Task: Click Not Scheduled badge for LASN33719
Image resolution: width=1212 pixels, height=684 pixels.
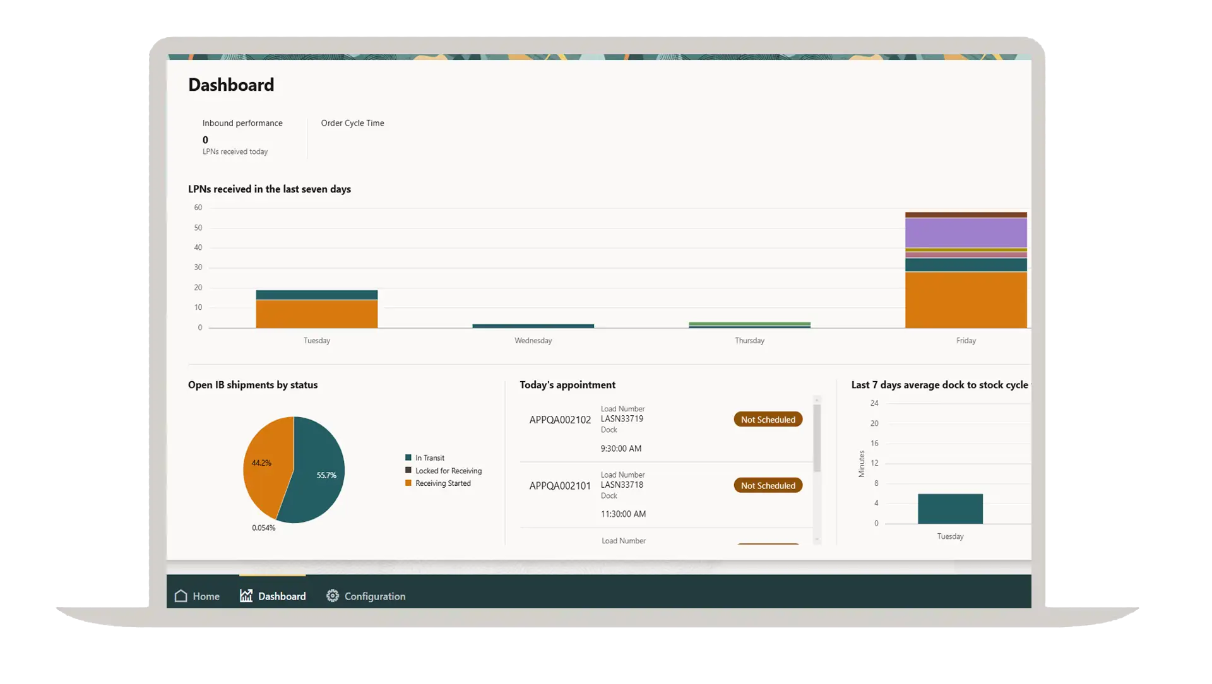Action: pos(768,420)
